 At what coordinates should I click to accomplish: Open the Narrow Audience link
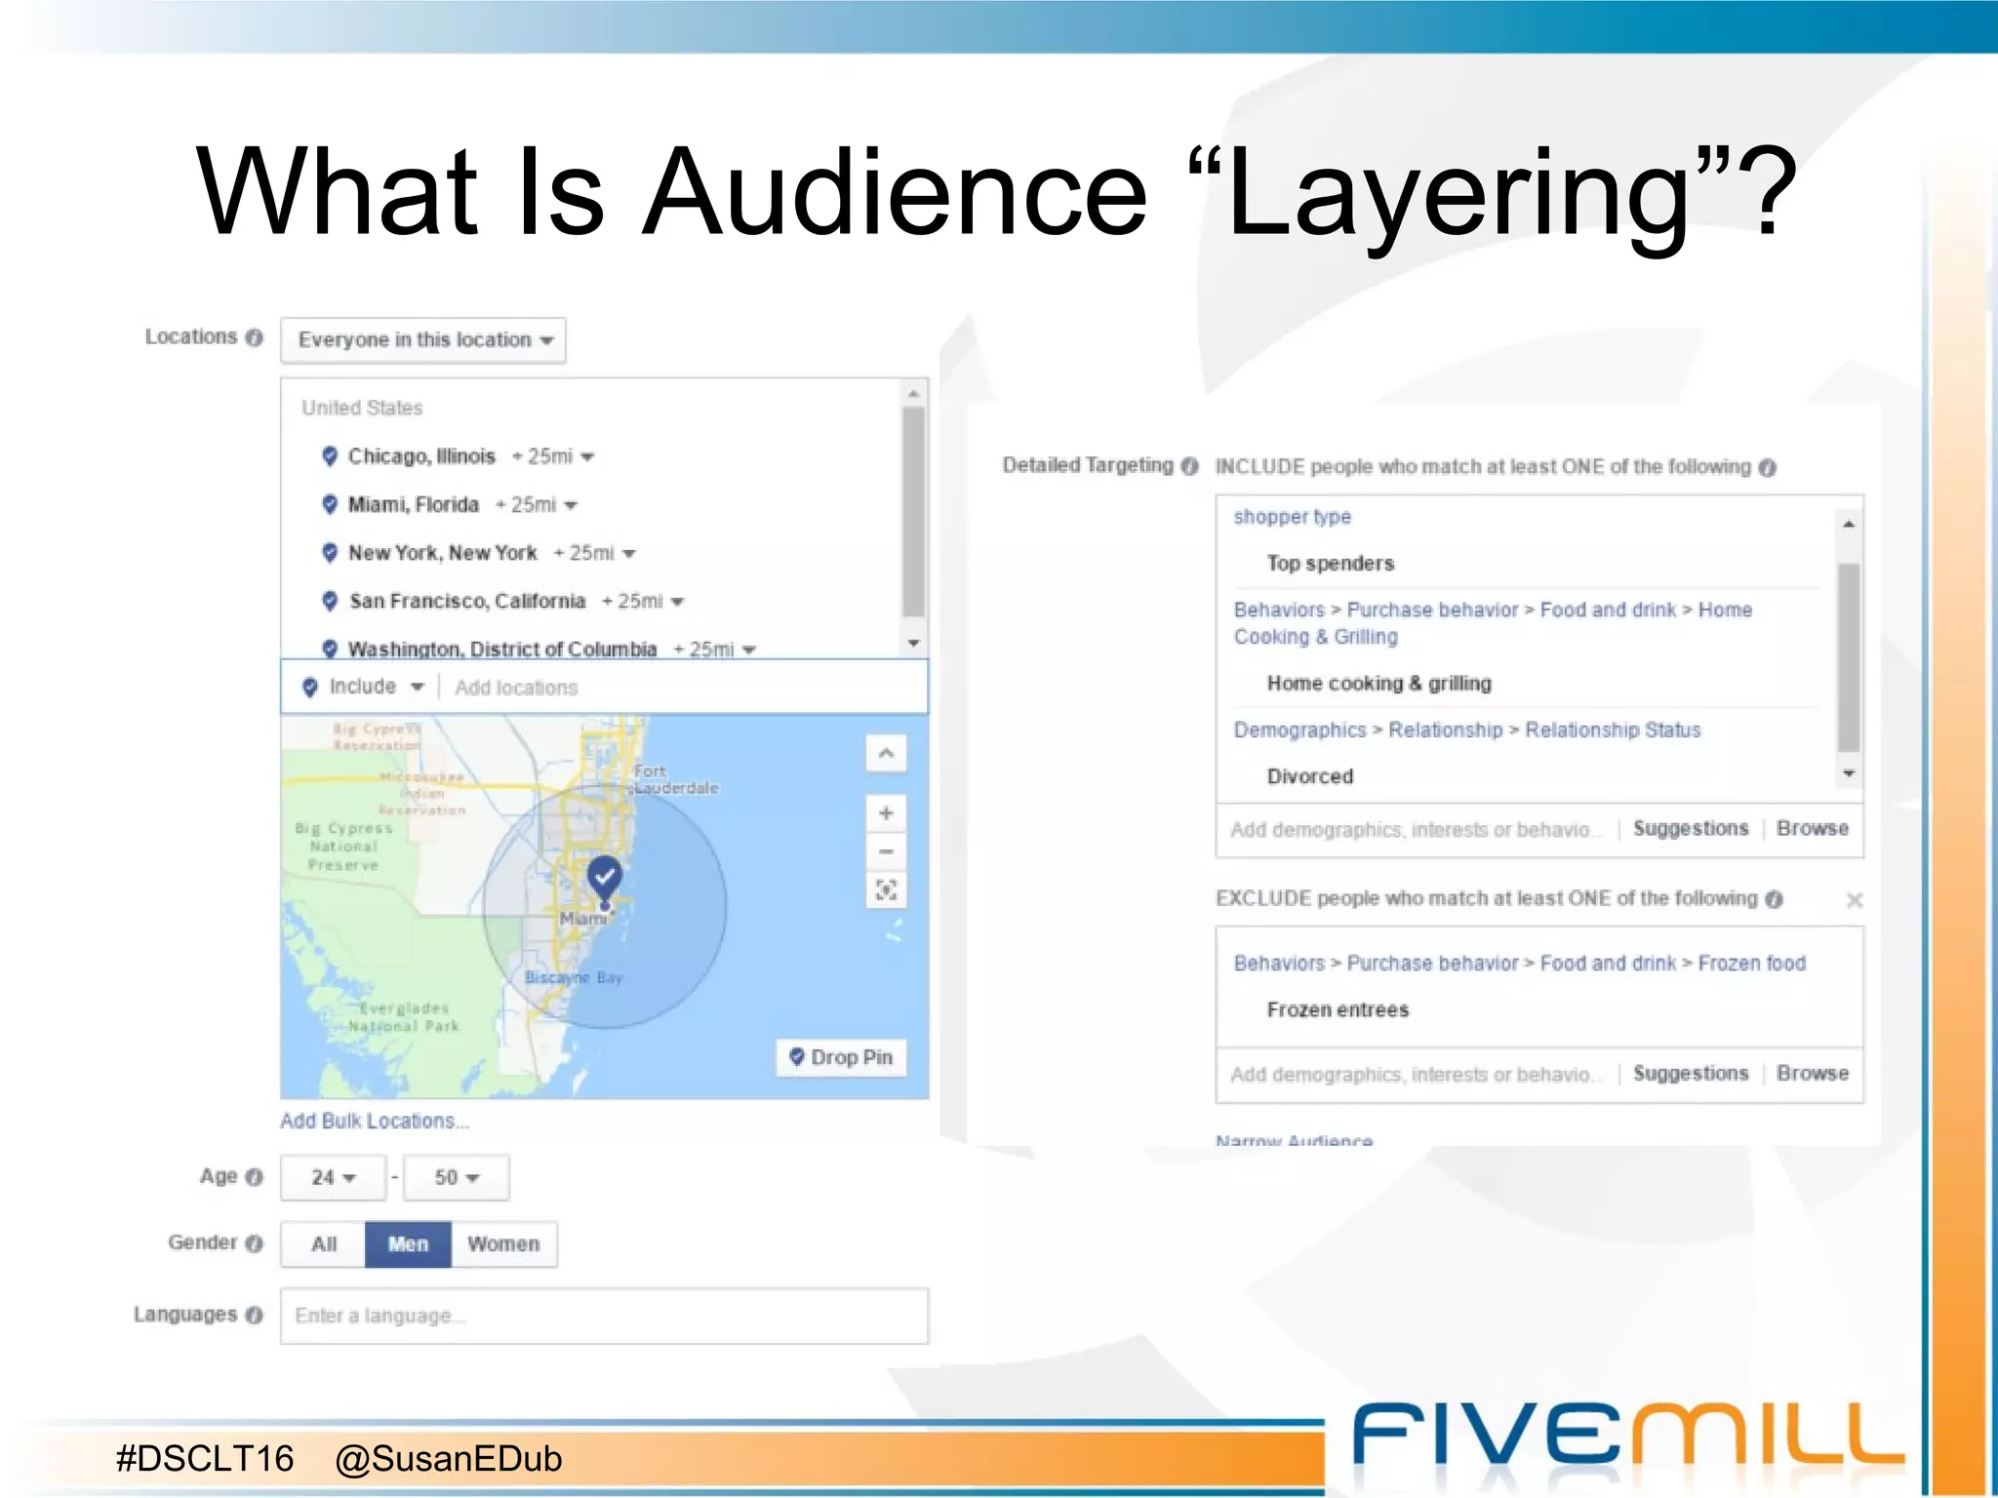click(x=1294, y=1140)
